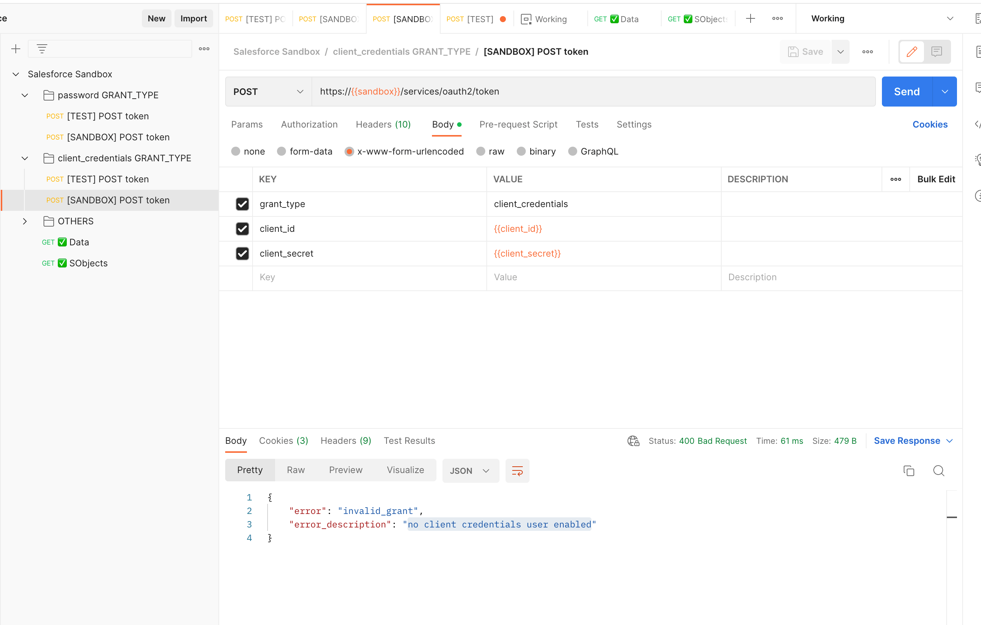Uncheck the grant_type parameter
The width and height of the screenshot is (981, 625).
(242, 204)
